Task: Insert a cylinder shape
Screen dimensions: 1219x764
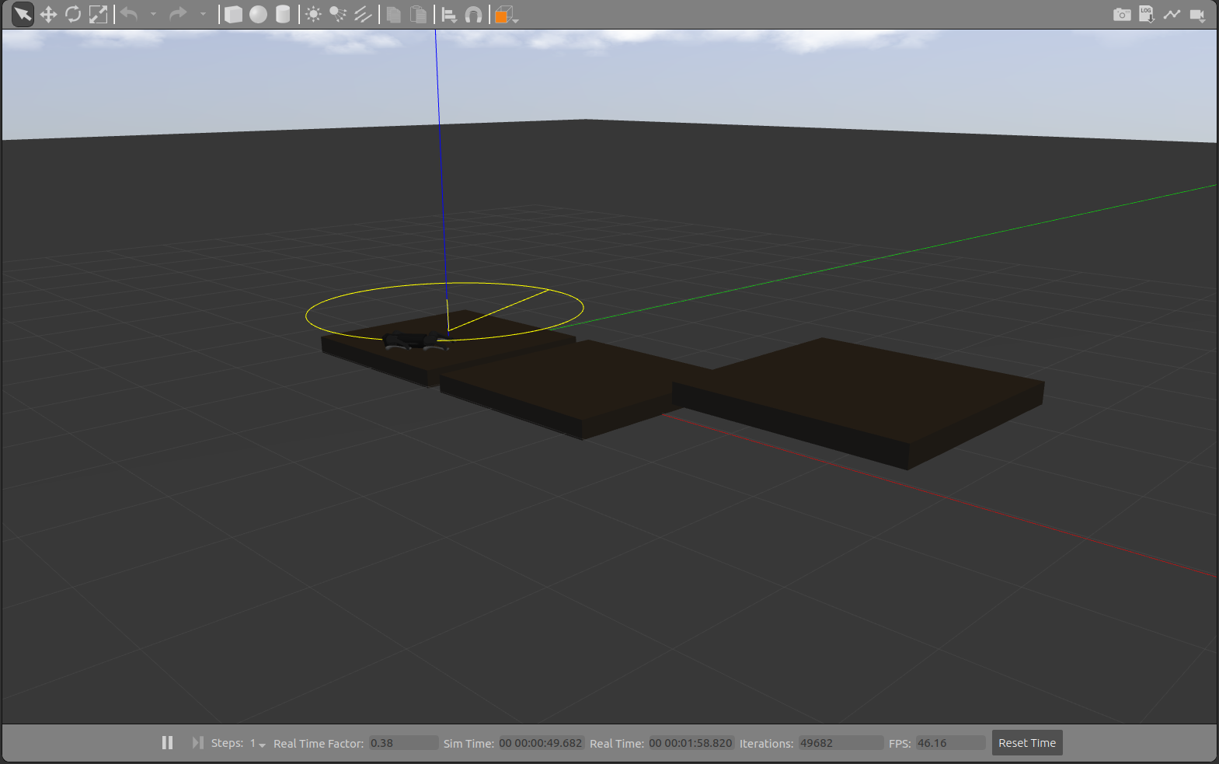Action: point(283,15)
